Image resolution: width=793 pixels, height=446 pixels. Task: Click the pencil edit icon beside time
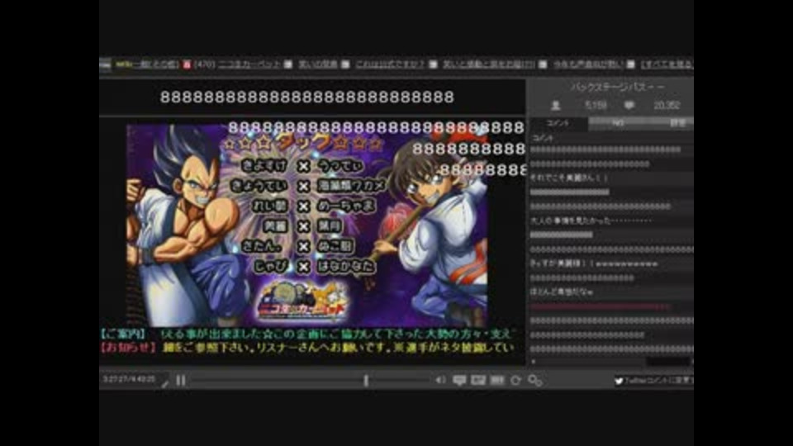pos(165,384)
